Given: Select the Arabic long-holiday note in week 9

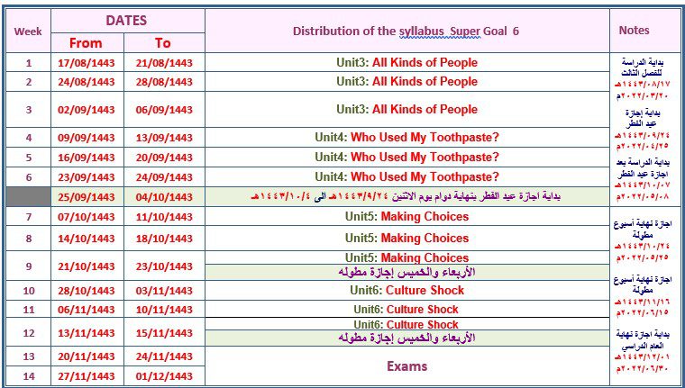Looking at the screenshot, I should [x=406, y=273].
